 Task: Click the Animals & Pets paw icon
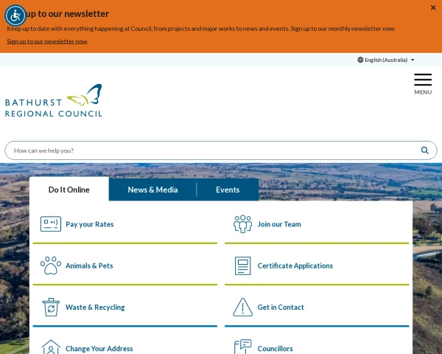51,265
